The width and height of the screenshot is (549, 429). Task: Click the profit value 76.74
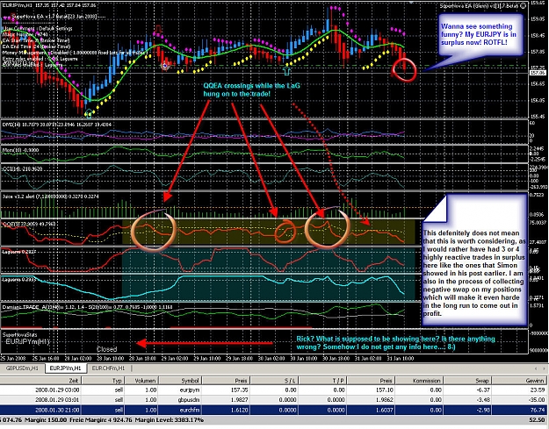point(538,410)
